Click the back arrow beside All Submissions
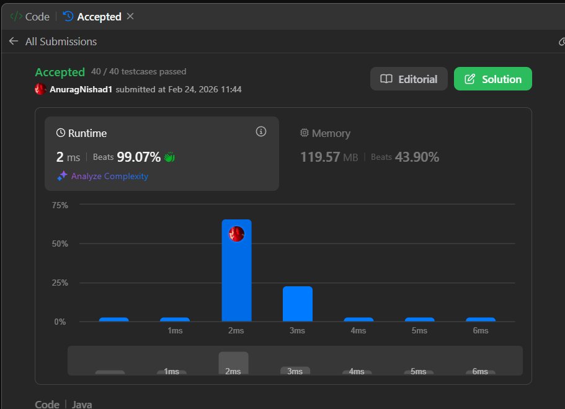 coord(14,41)
